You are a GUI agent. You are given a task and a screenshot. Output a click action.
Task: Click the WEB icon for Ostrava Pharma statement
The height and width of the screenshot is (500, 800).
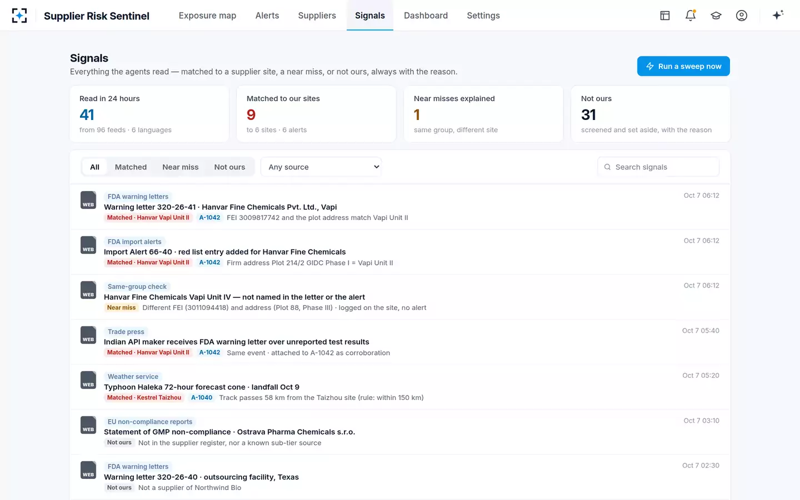click(88, 425)
